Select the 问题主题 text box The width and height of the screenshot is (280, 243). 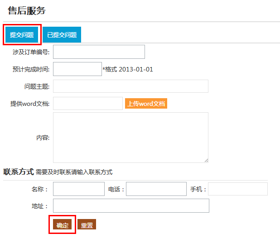(130, 86)
